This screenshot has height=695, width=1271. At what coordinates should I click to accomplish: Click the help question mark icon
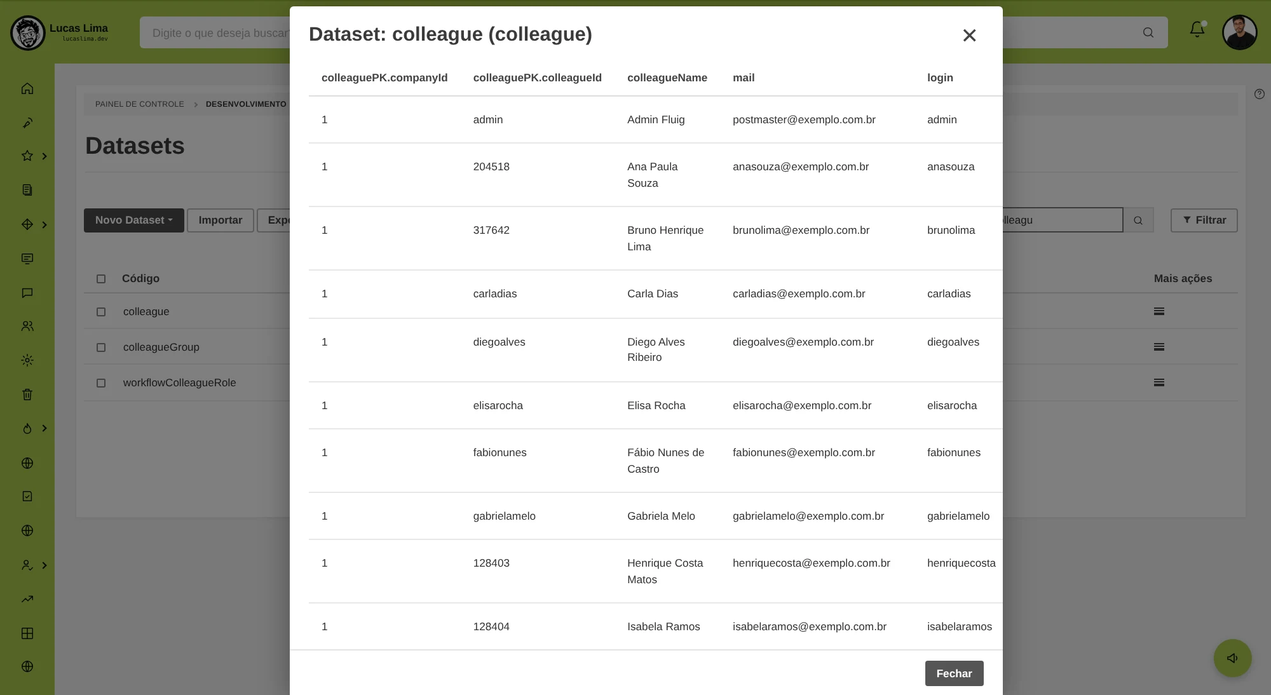point(1260,94)
